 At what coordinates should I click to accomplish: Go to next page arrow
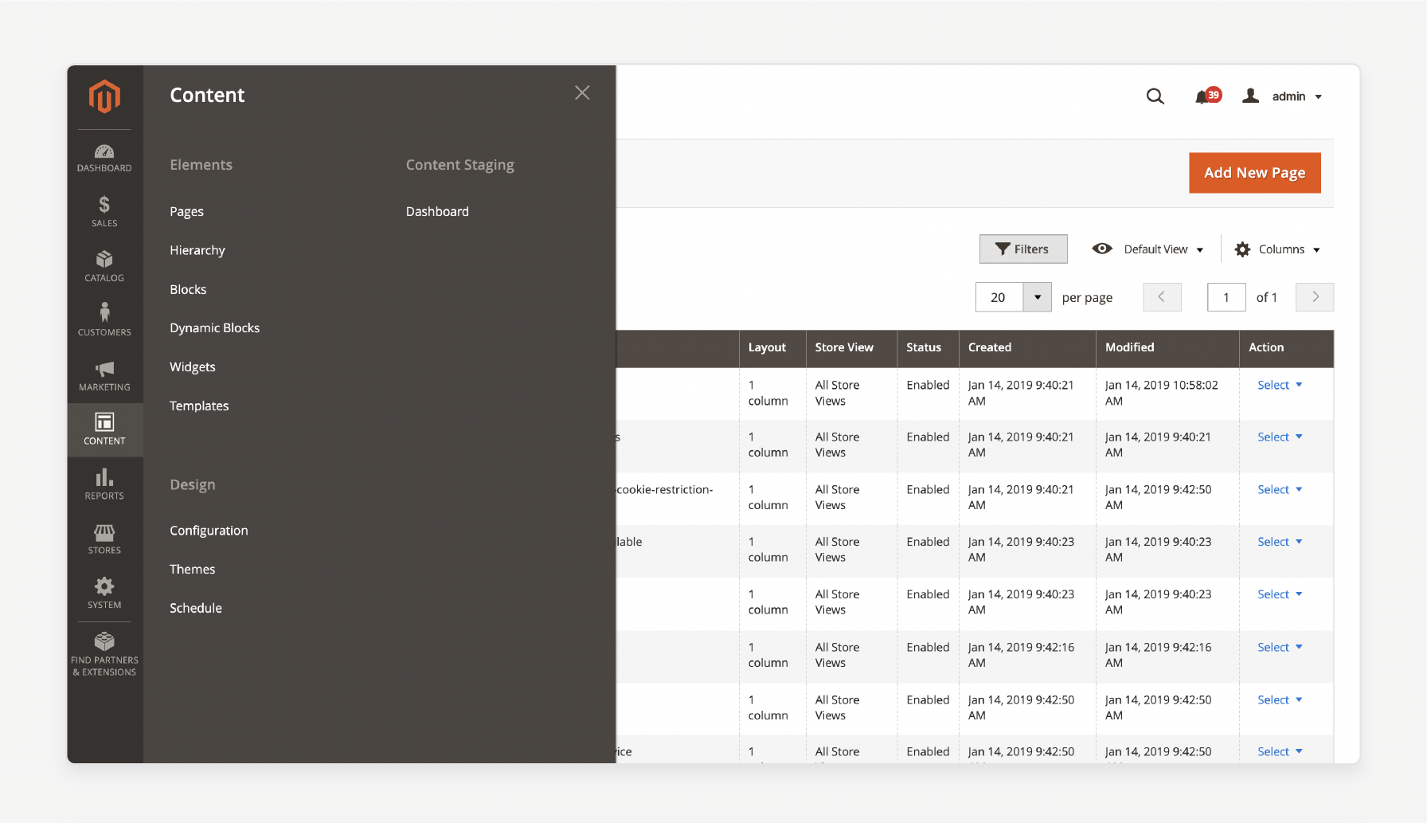[x=1315, y=297]
